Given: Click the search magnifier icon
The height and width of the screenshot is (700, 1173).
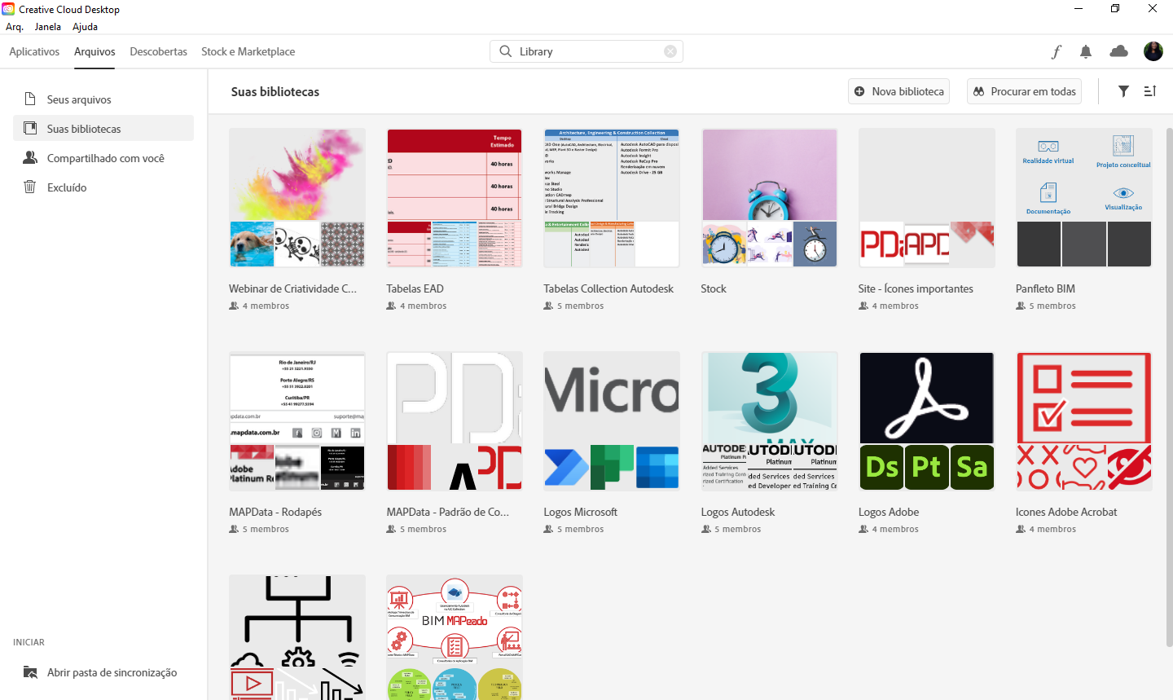Looking at the screenshot, I should (506, 51).
